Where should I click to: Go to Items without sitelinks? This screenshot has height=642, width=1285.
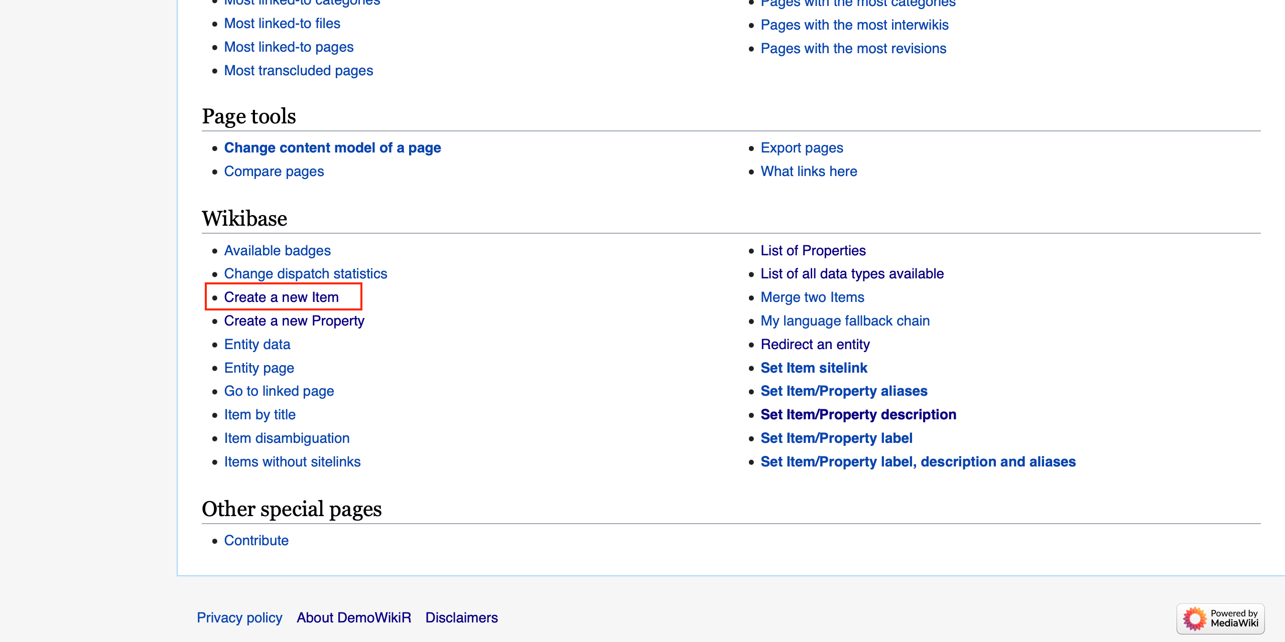292,461
